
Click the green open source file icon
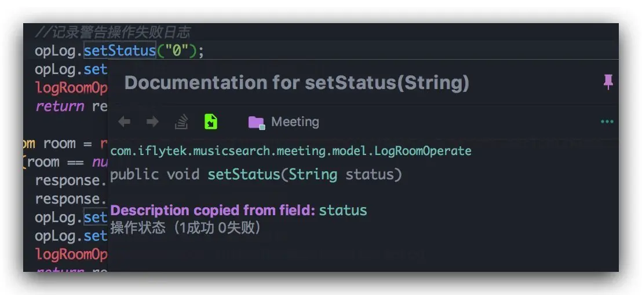(211, 122)
